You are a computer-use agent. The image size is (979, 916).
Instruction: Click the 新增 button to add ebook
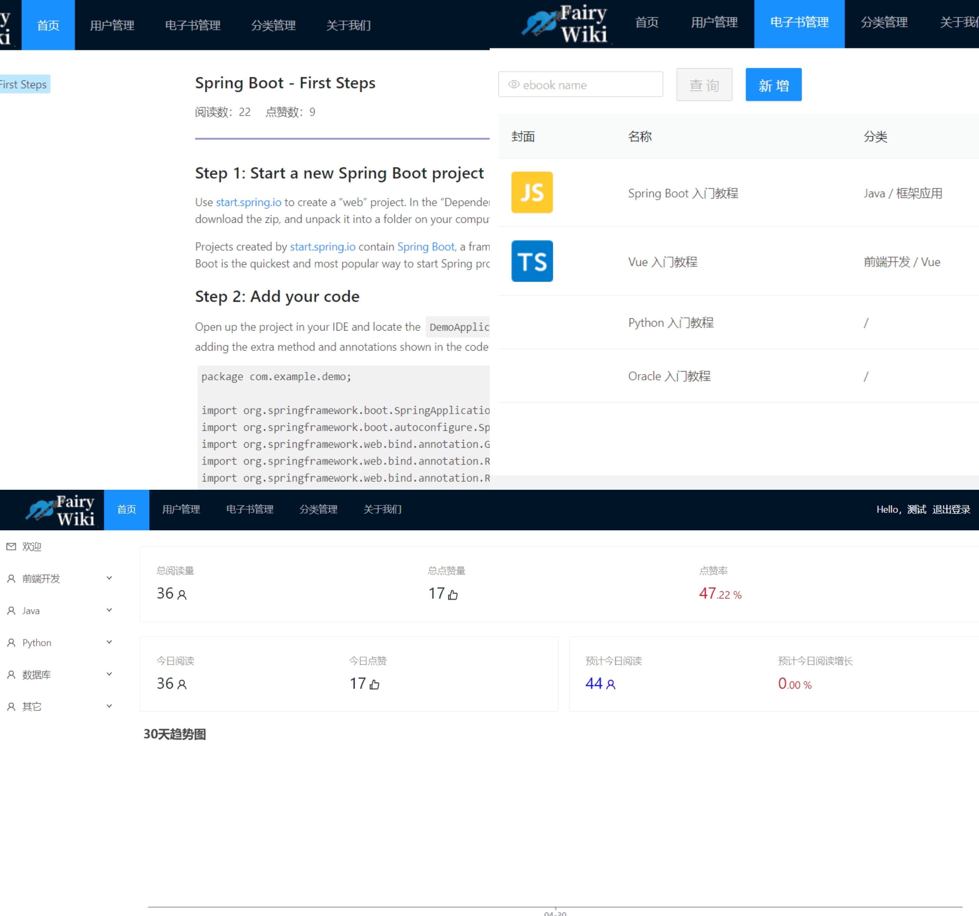coord(773,84)
